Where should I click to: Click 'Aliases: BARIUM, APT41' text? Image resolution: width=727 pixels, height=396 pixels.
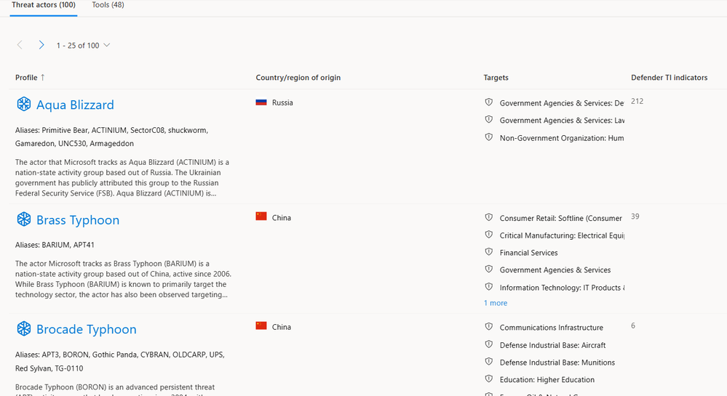pyautogui.click(x=55, y=245)
